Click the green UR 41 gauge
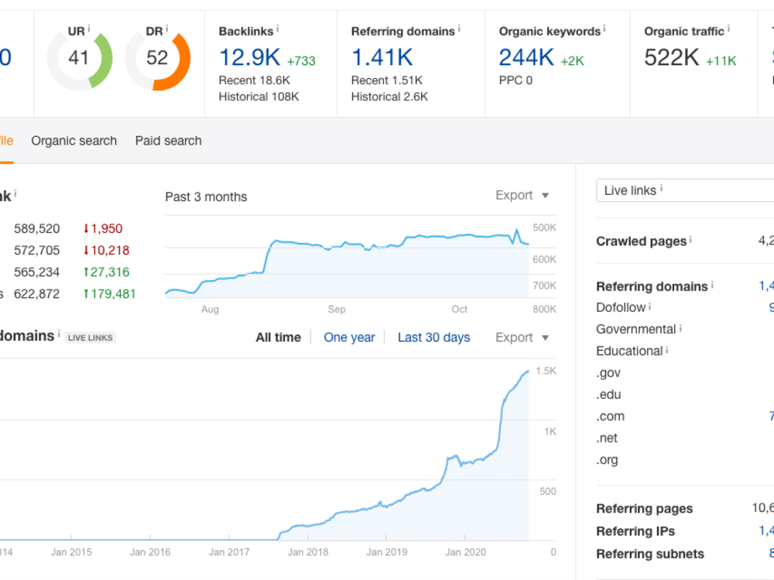774x580 pixels. (x=80, y=60)
